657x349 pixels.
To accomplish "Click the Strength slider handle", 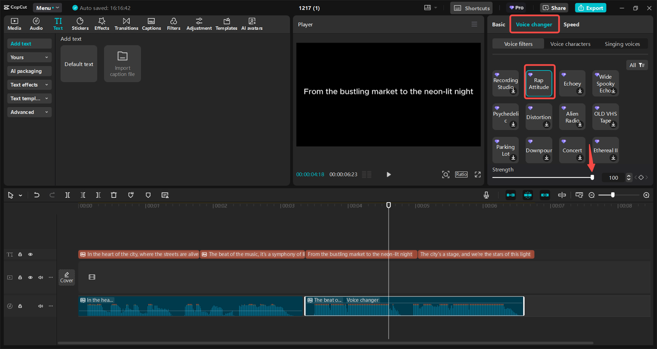I will pyautogui.click(x=592, y=178).
